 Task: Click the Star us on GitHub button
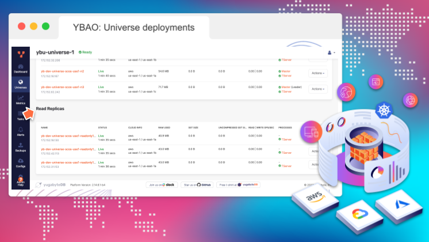click(197, 185)
